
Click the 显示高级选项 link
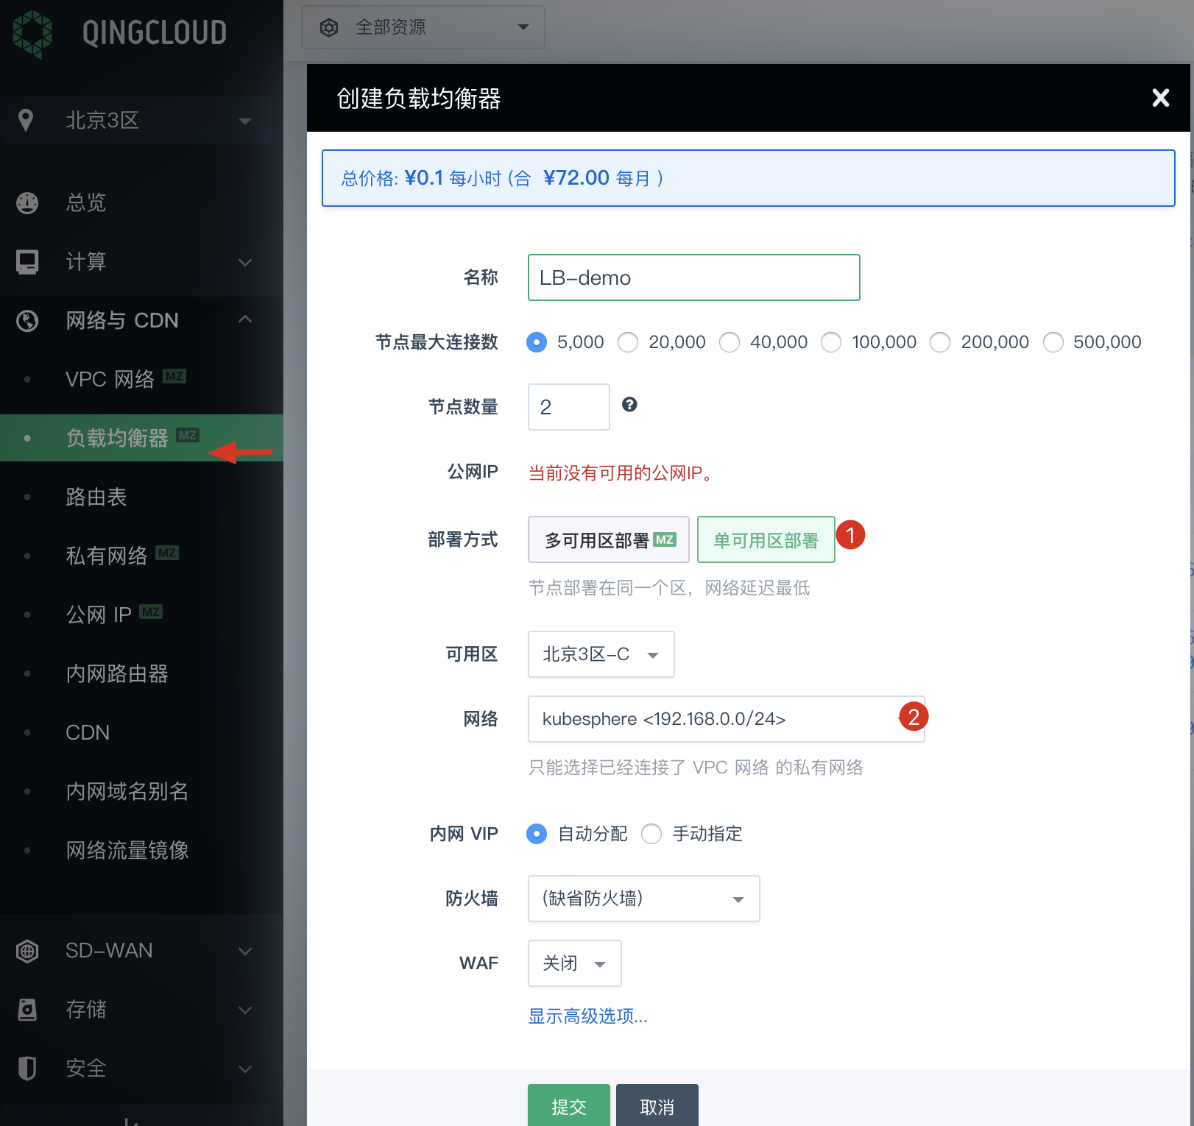588,1016
